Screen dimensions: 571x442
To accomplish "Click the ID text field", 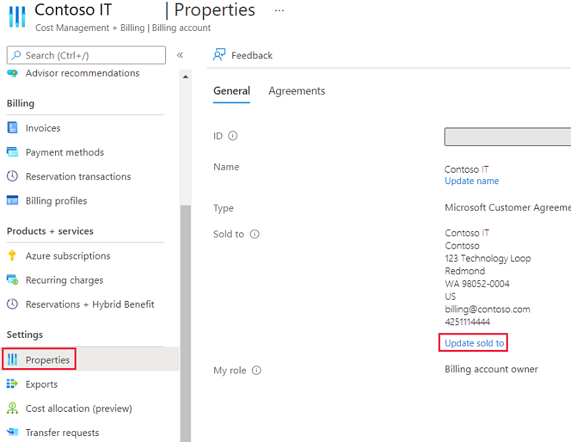I will point(508,136).
